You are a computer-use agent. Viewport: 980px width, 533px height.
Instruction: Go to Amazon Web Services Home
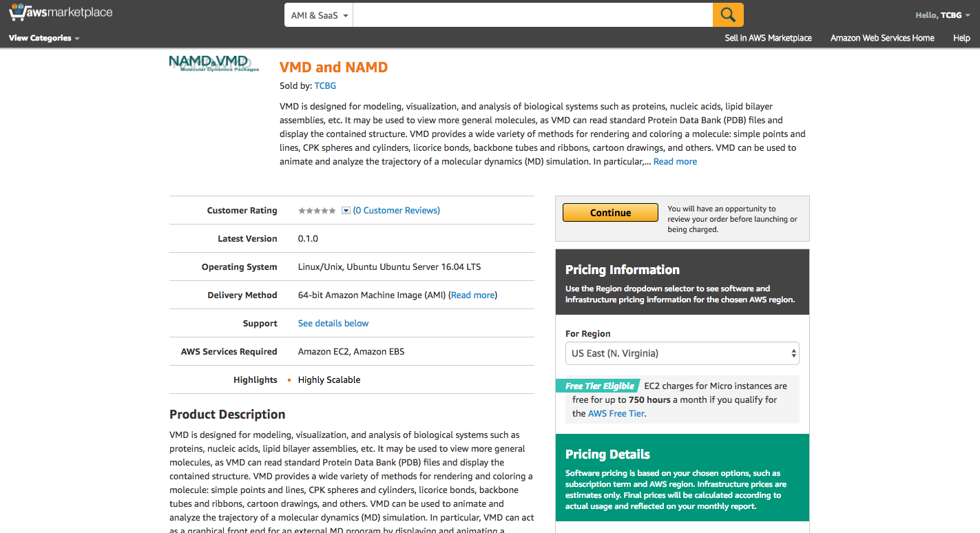click(882, 38)
